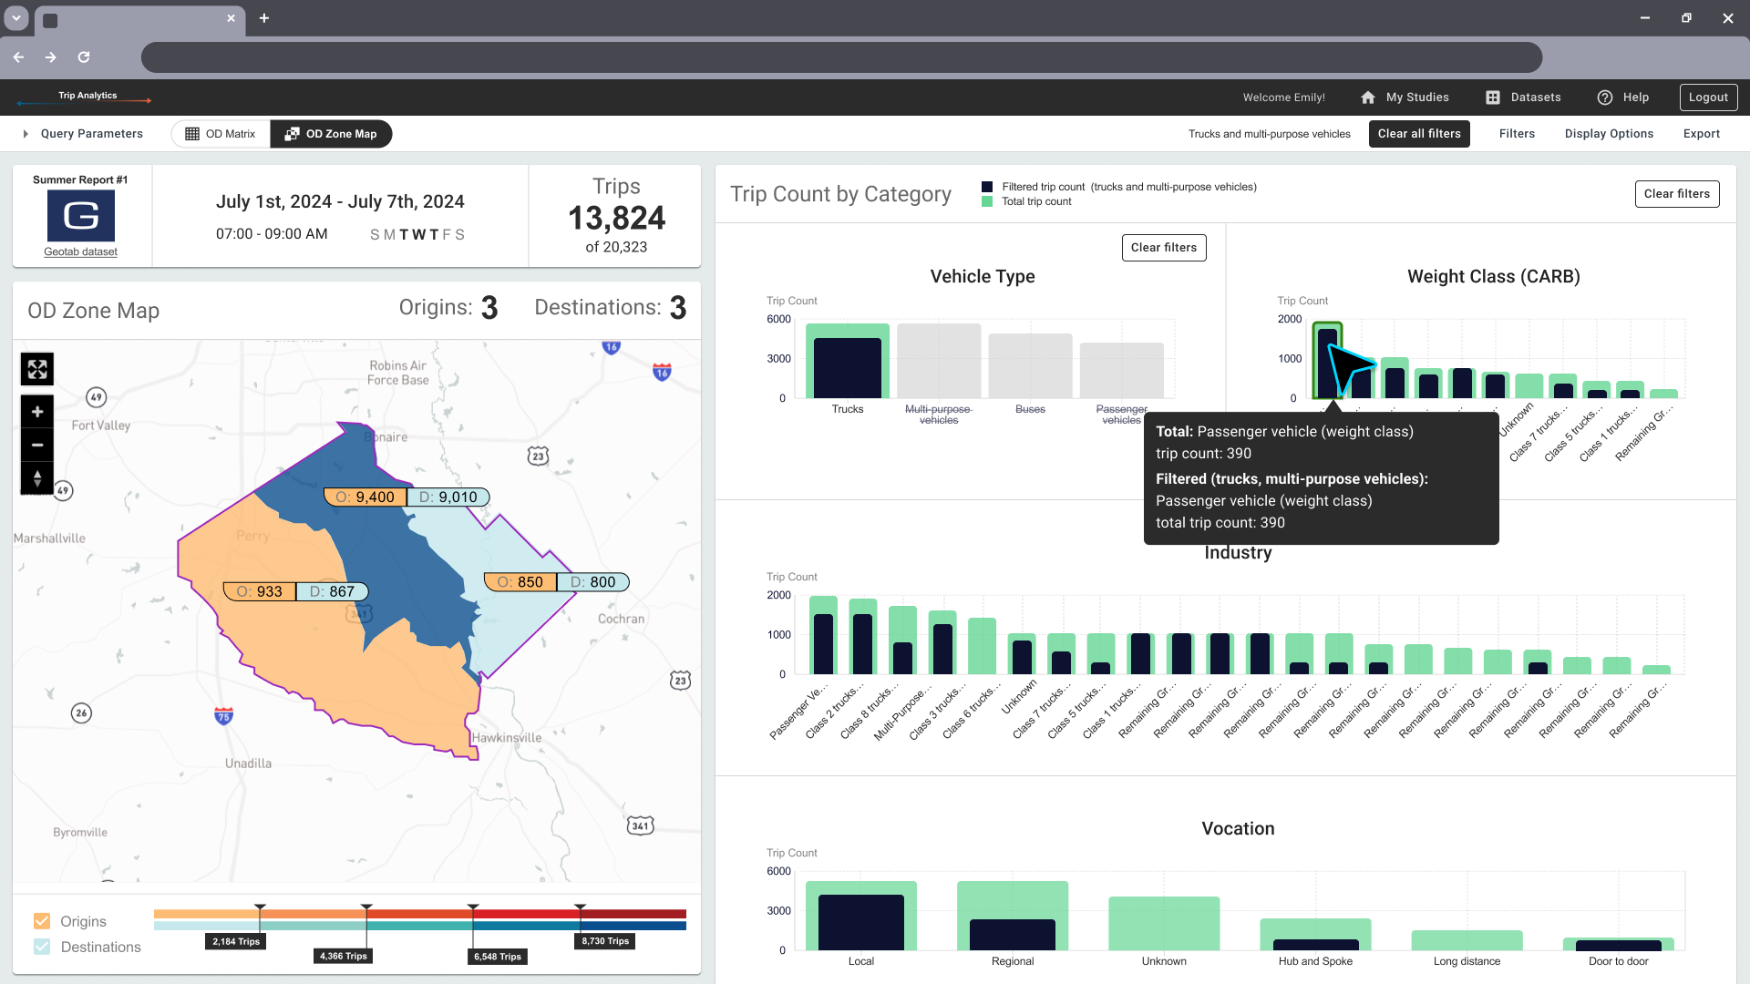Open the Filters menu

pos(1517,134)
